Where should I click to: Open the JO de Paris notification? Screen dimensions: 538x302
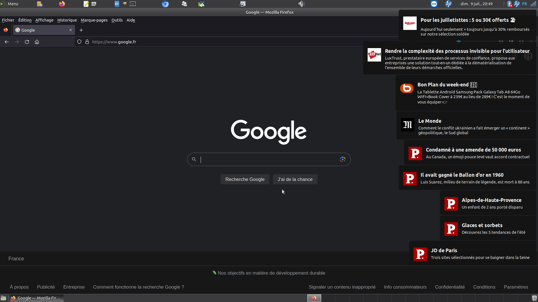(x=472, y=253)
